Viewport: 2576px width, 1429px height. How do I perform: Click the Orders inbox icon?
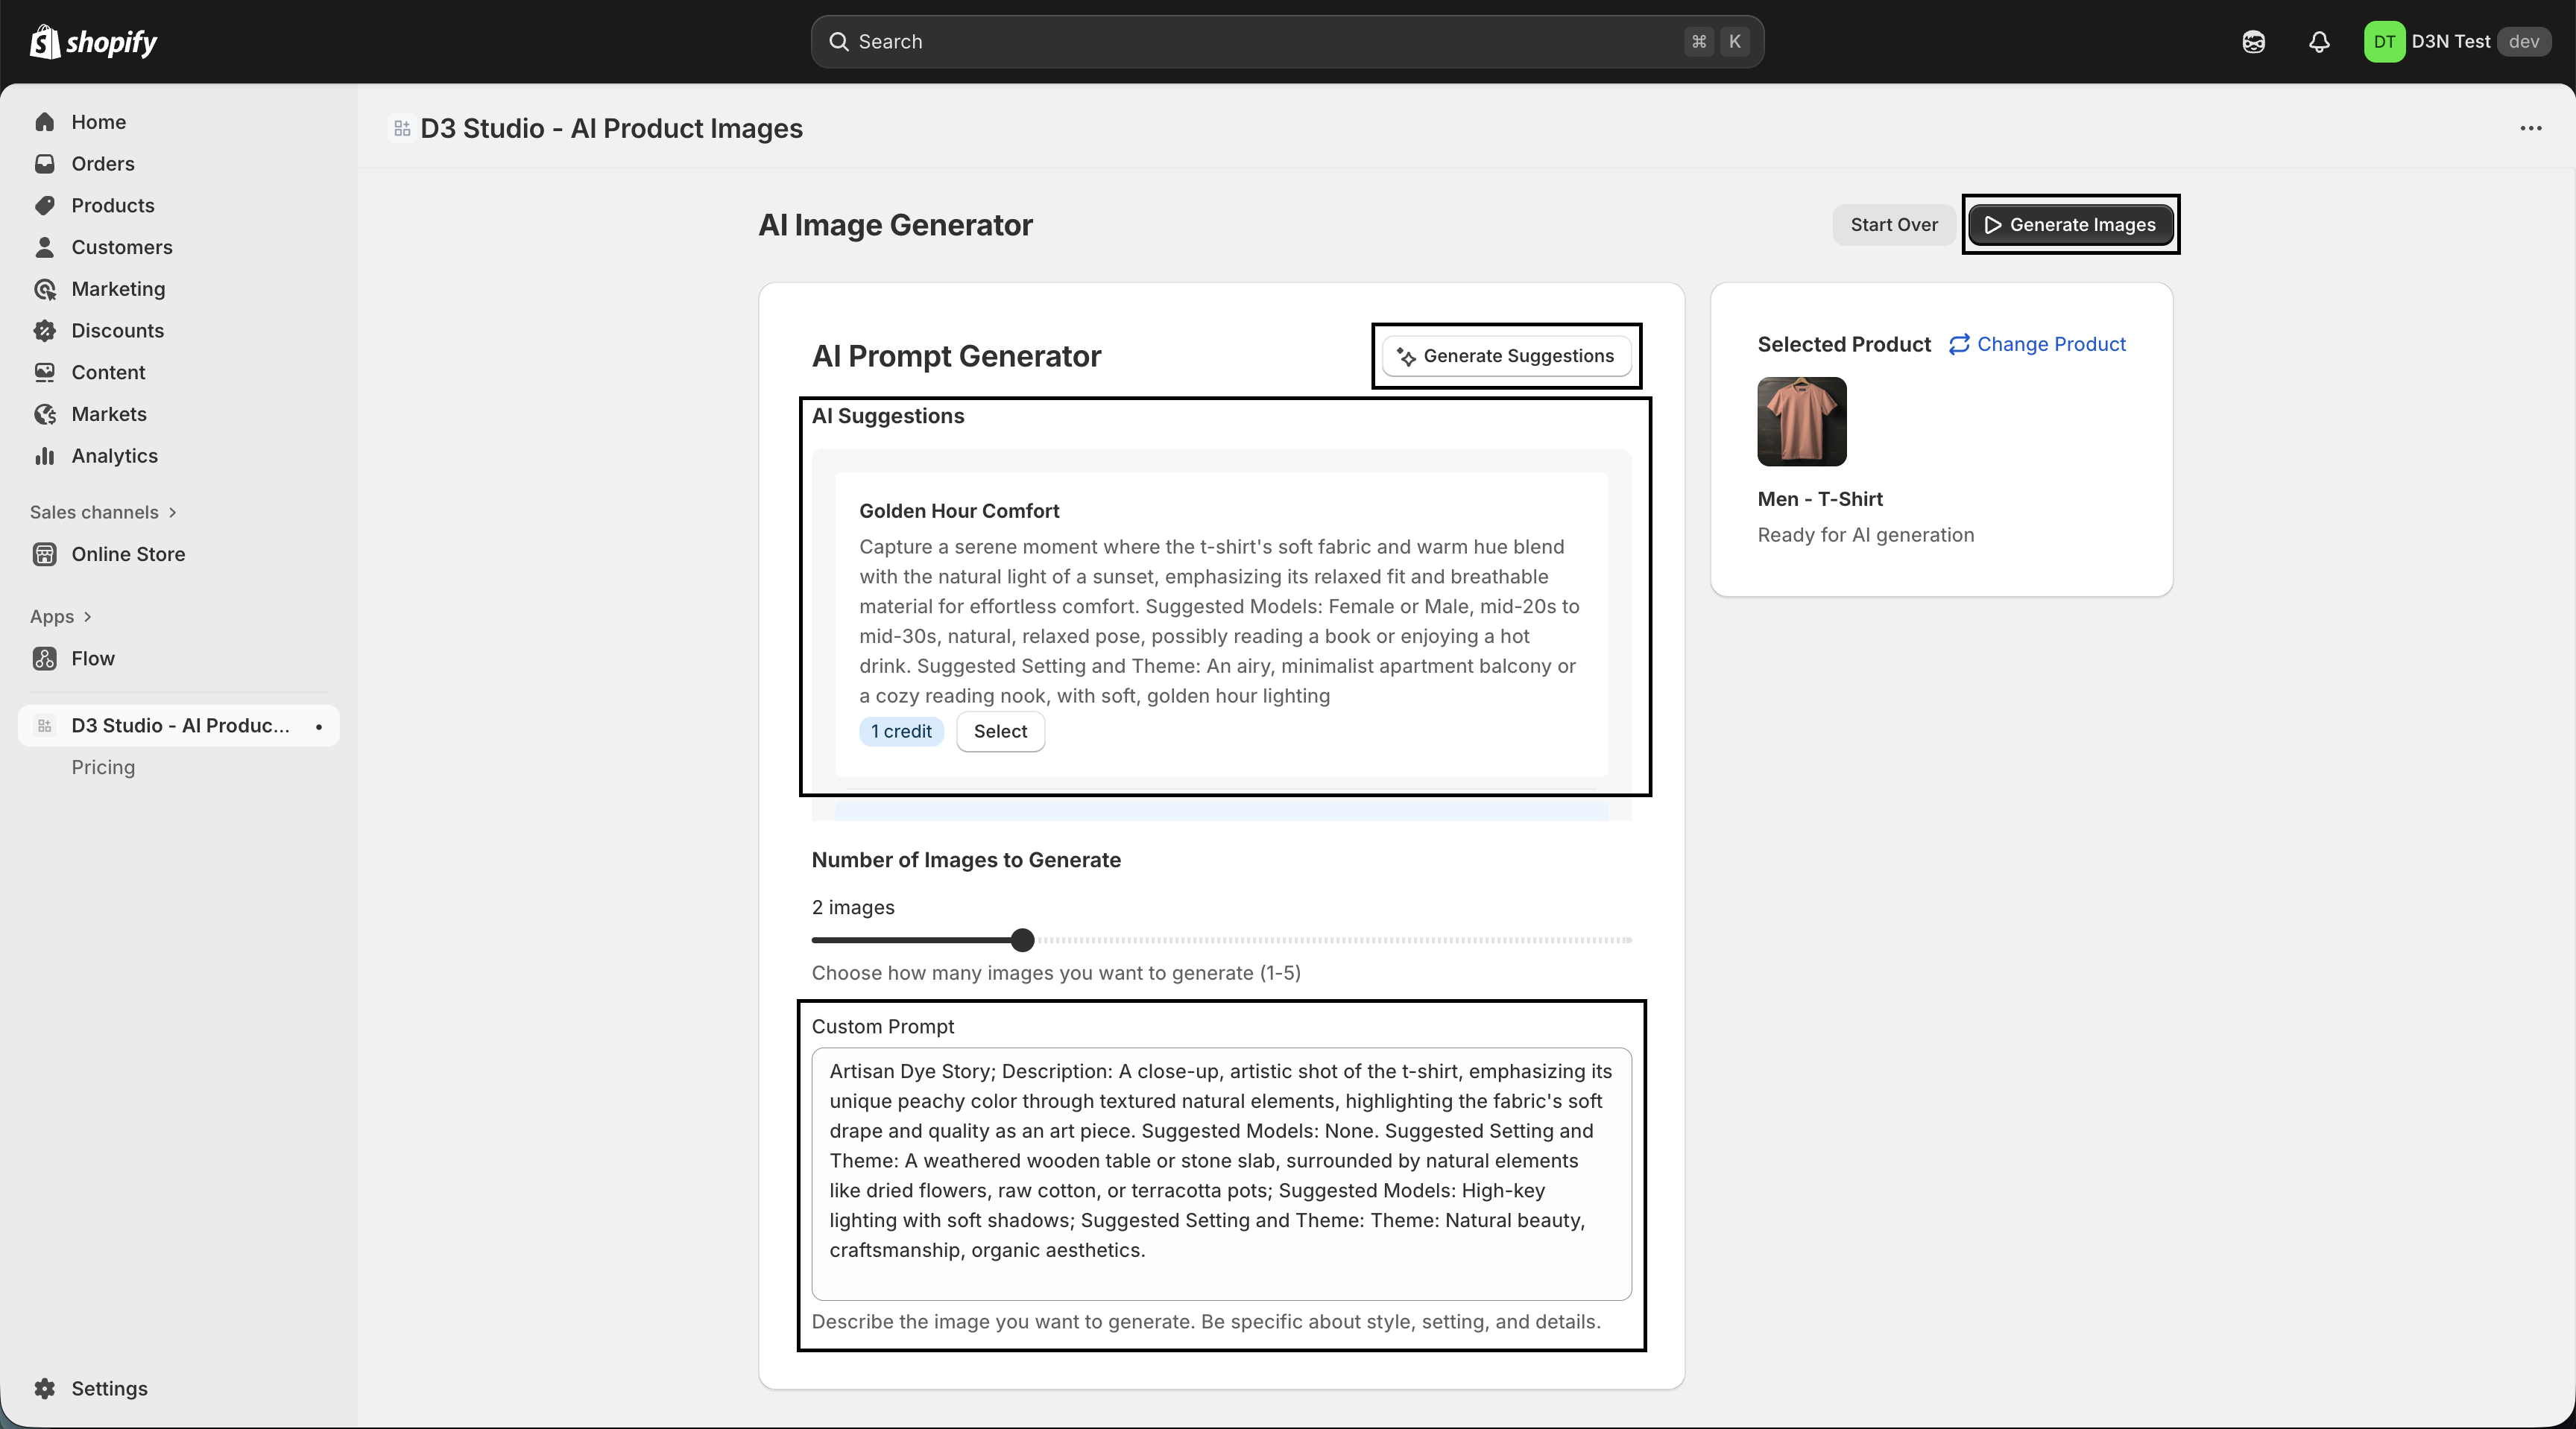pos(44,164)
